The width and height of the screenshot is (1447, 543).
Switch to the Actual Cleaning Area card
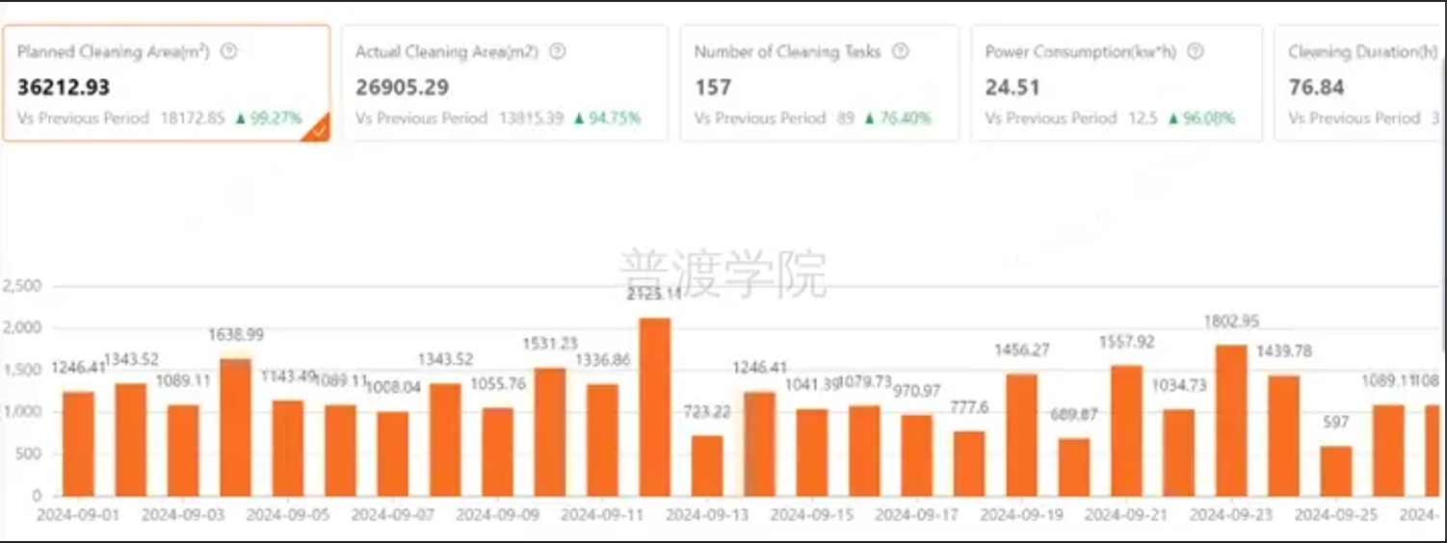tap(504, 84)
